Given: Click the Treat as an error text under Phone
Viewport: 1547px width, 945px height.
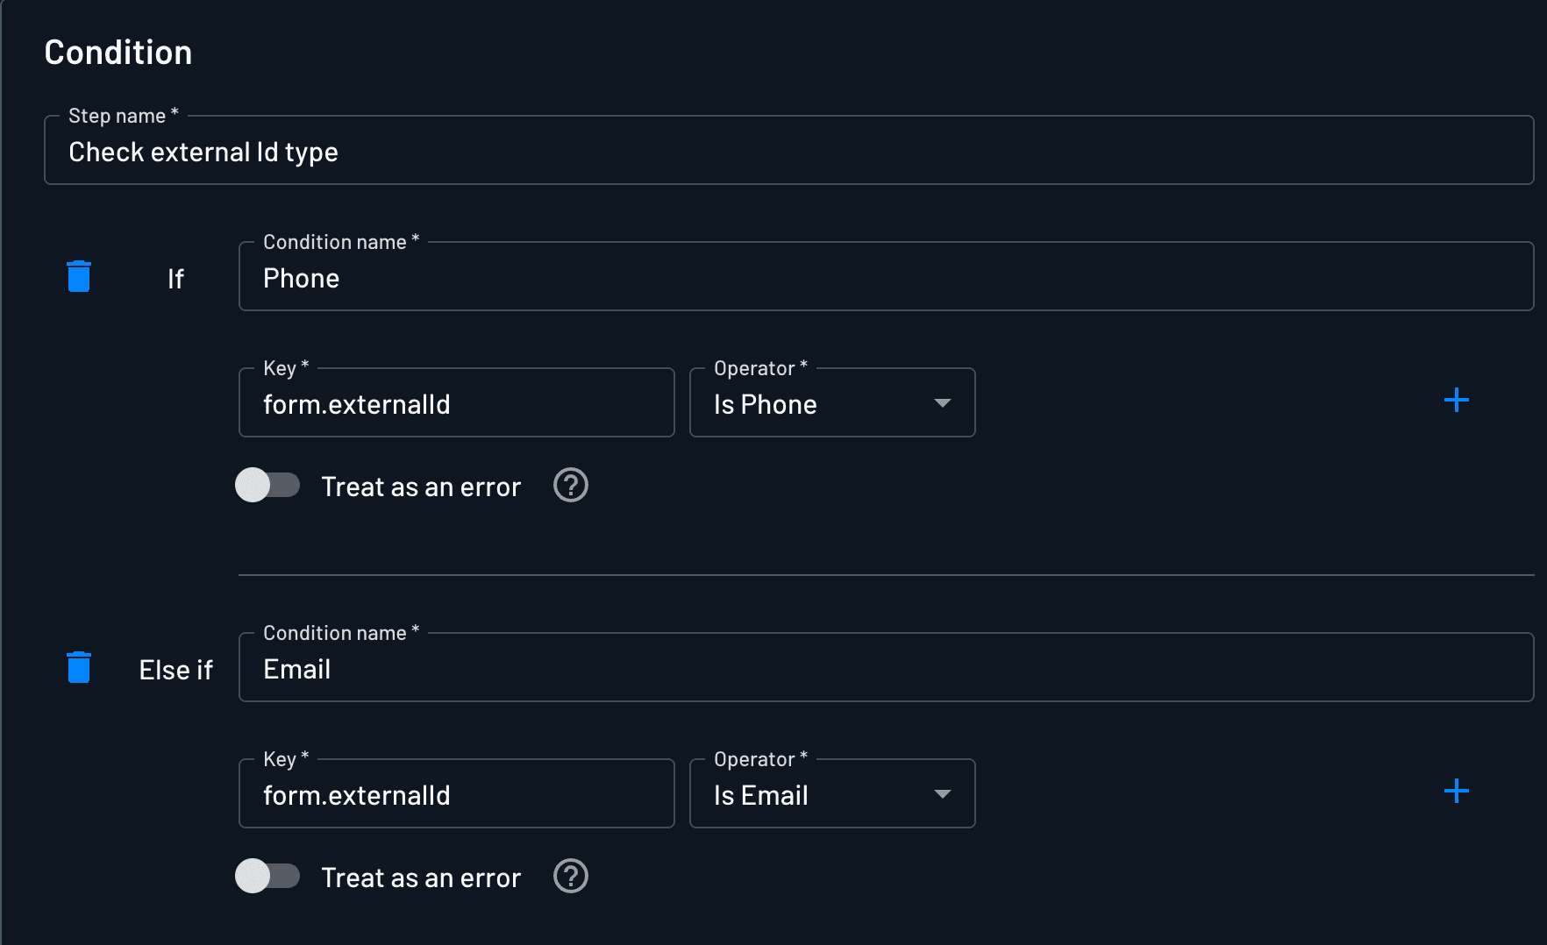Looking at the screenshot, I should click(x=421, y=487).
